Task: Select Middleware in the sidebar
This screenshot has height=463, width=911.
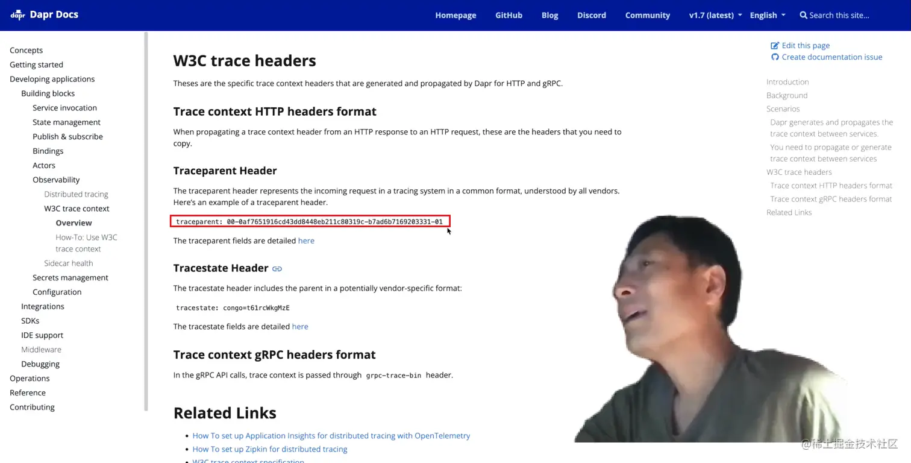Action: click(41, 350)
